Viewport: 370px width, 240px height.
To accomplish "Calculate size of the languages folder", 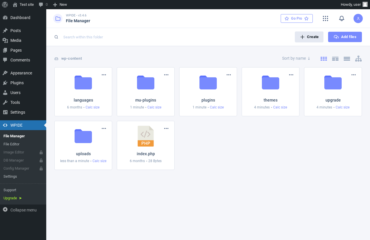I will point(92,107).
